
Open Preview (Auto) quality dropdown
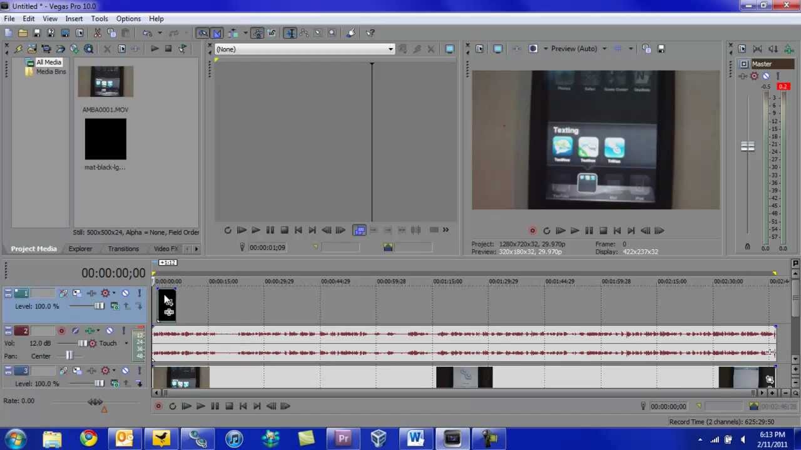(x=604, y=49)
